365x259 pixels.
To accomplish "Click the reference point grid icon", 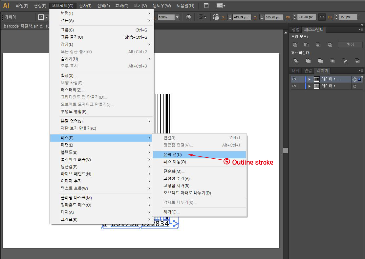I will point(216,17).
